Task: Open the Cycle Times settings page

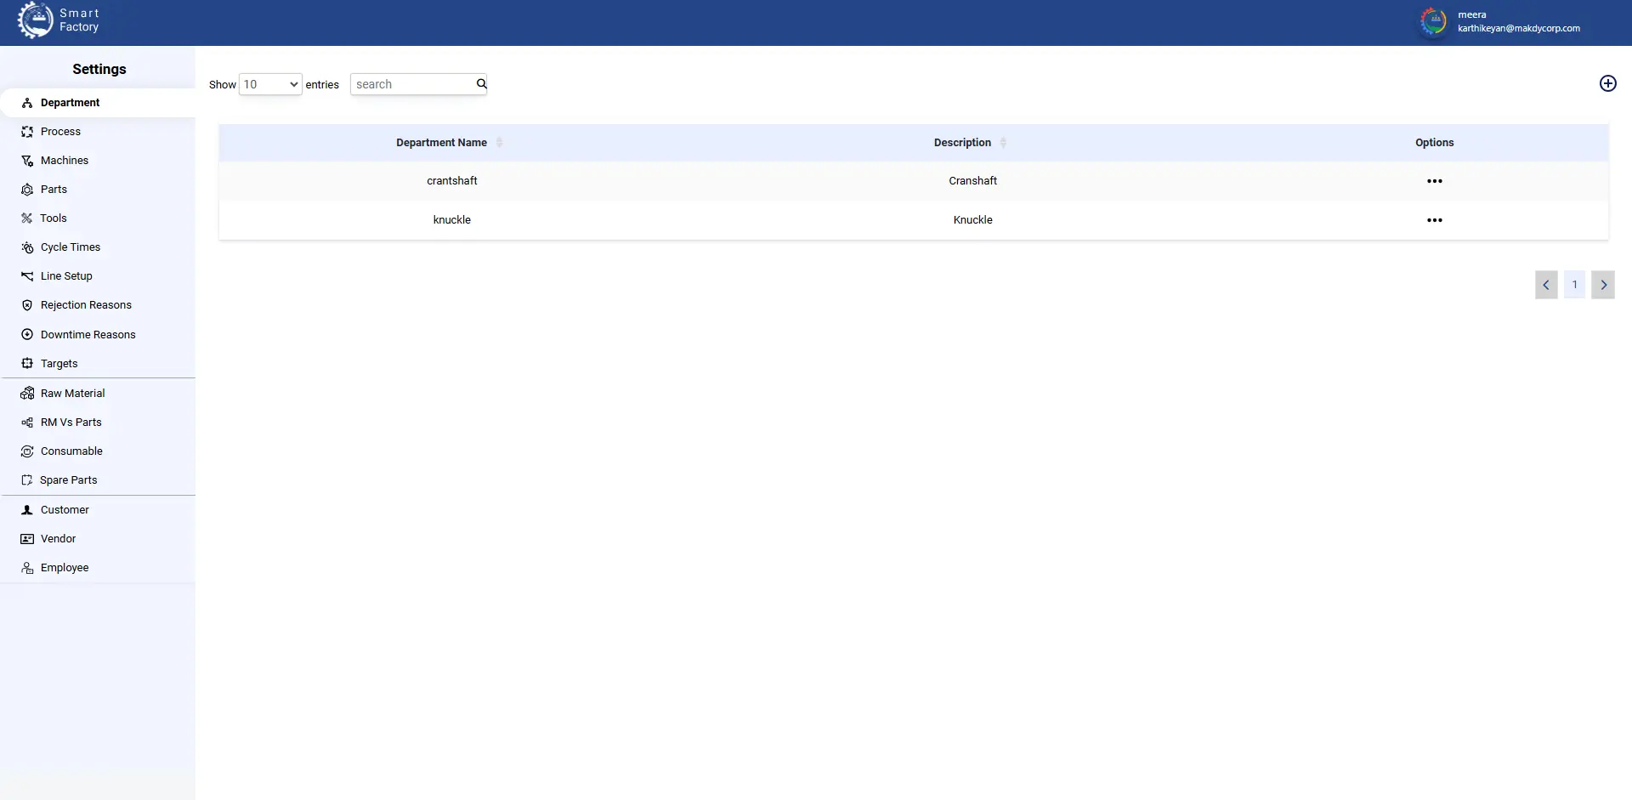Action: pyautogui.click(x=71, y=247)
